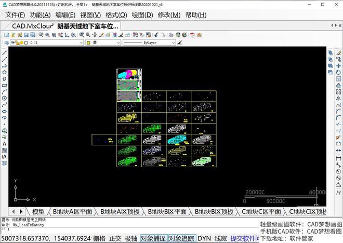Click the layout tabs scroll-left arrow
The height and width of the screenshot is (243, 343).
(14, 211)
